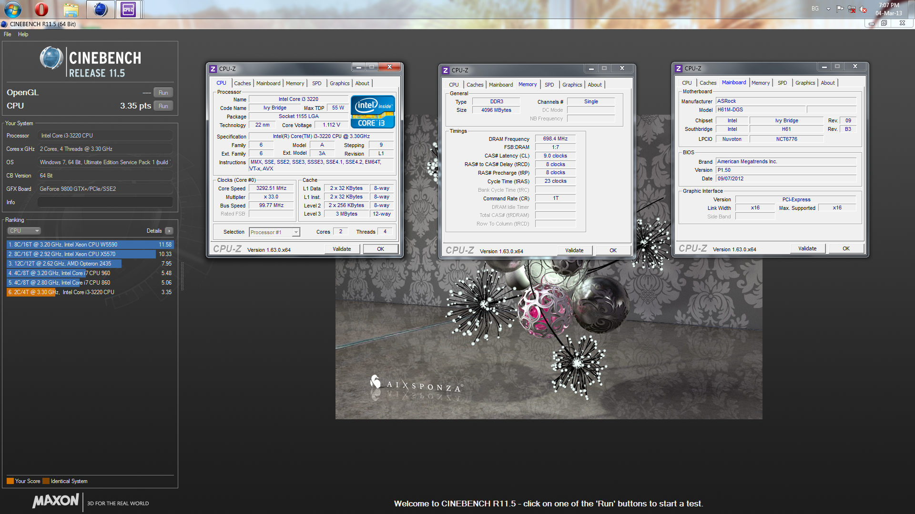
Task: Click left CPU-Z window title icon
Action: pyautogui.click(x=213, y=69)
